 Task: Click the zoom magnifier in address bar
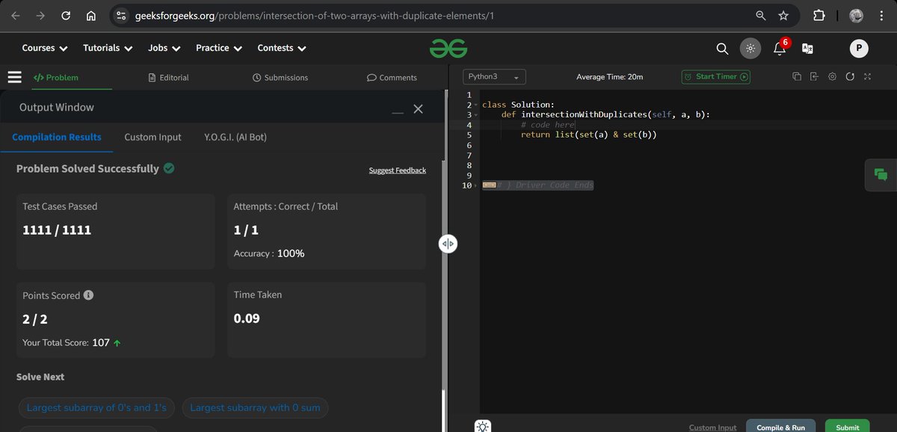pyautogui.click(x=760, y=16)
